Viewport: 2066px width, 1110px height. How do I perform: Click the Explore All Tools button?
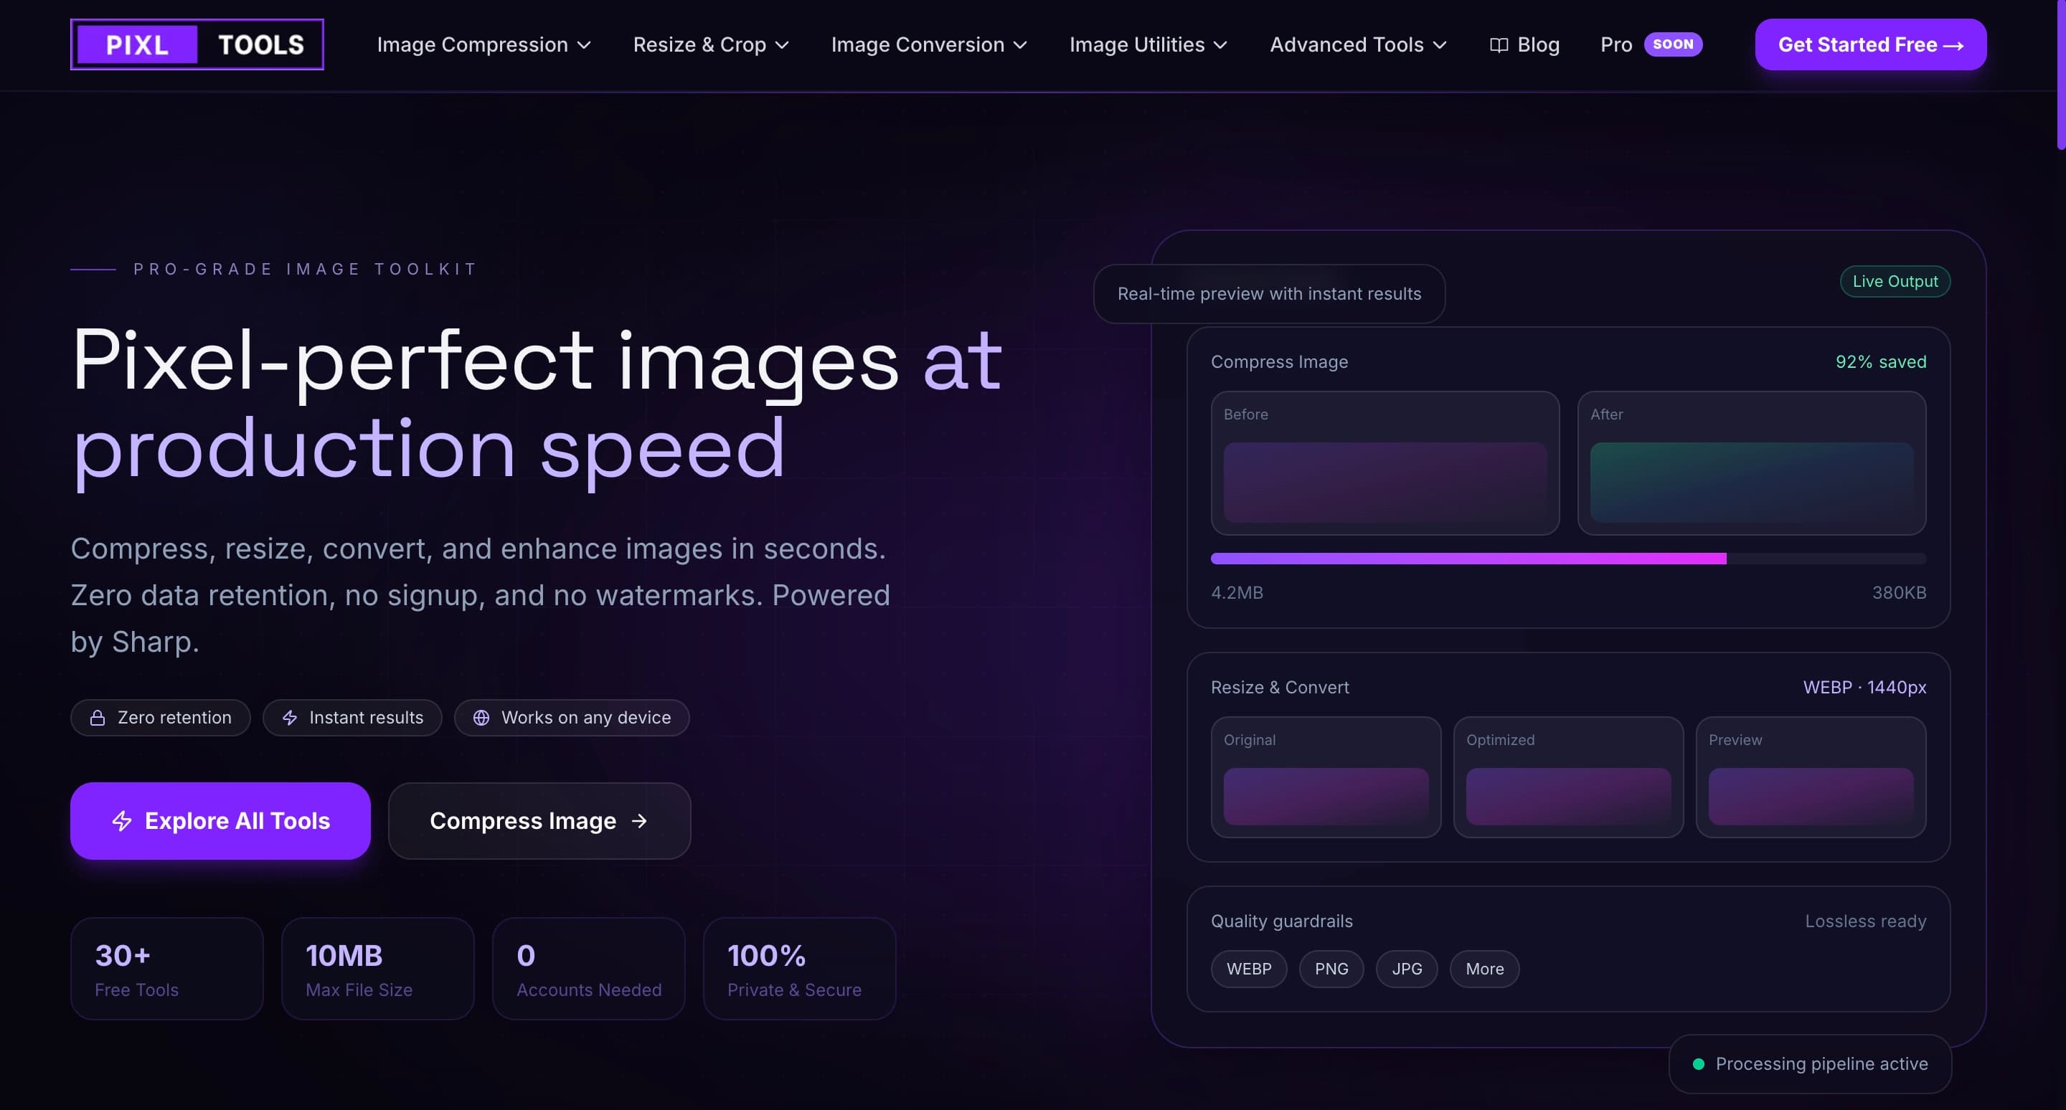(220, 821)
